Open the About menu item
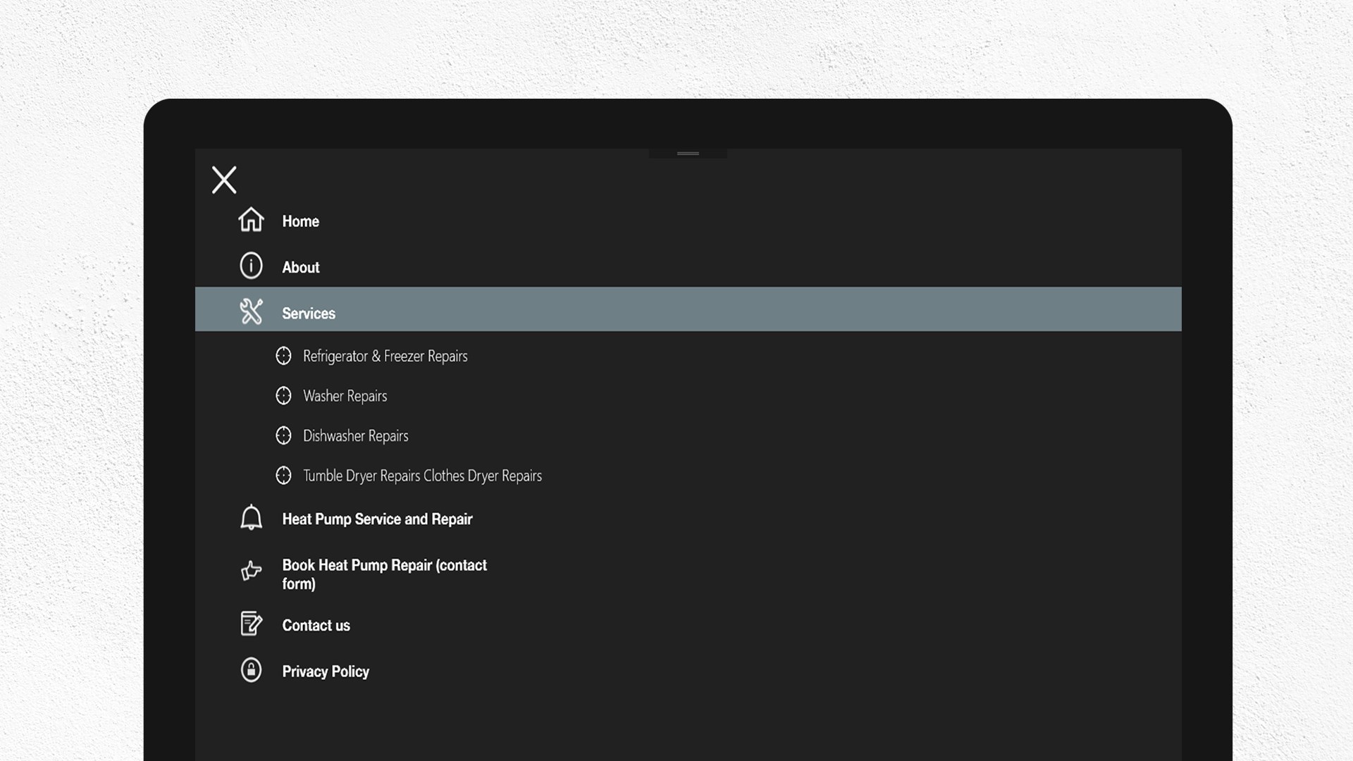 point(301,268)
